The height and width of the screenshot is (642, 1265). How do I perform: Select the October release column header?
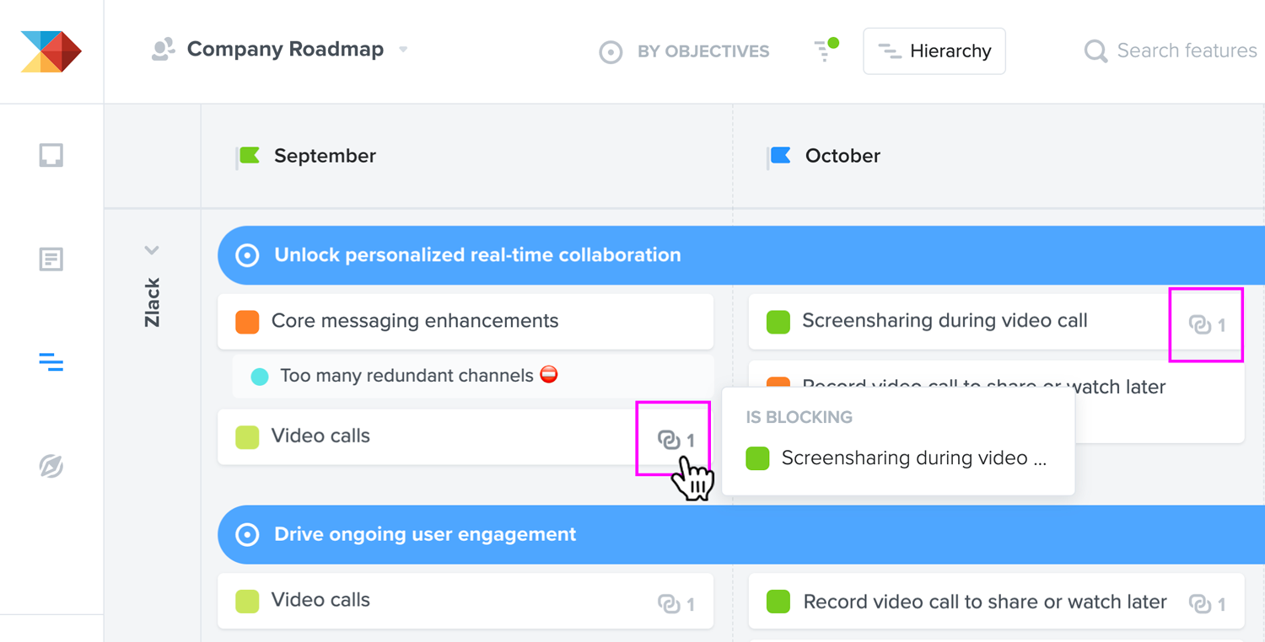coord(842,156)
